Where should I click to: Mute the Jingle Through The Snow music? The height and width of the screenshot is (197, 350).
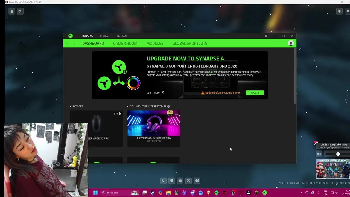(x=319, y=154)
